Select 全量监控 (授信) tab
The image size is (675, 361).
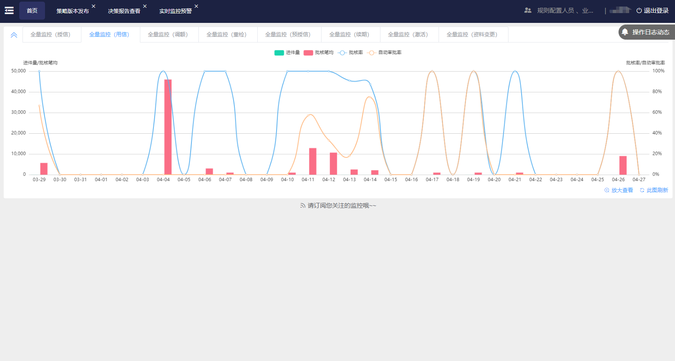[x=52, y=35]
